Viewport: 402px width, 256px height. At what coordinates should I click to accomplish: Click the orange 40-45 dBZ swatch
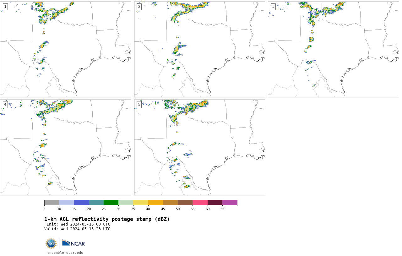pos(155,202)
